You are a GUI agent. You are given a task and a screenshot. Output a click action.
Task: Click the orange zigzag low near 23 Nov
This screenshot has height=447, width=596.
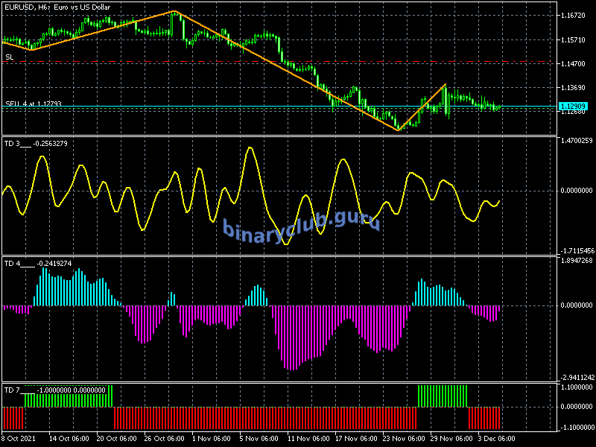point(398,130)
